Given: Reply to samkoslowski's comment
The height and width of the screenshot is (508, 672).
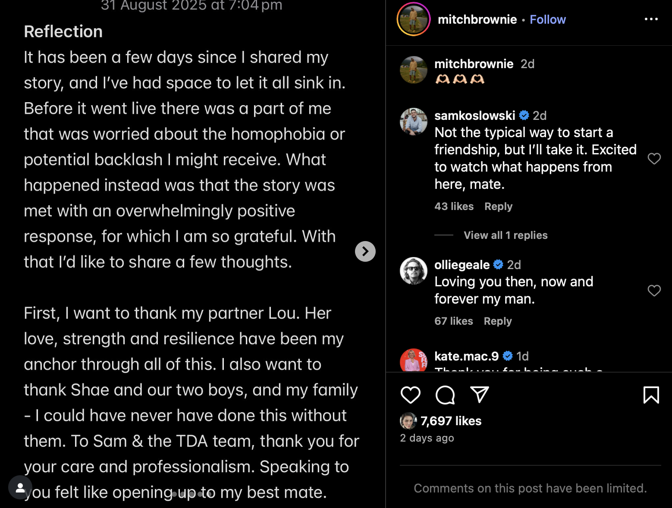Looking at the screenshot, I should click(x=498, y=207).
